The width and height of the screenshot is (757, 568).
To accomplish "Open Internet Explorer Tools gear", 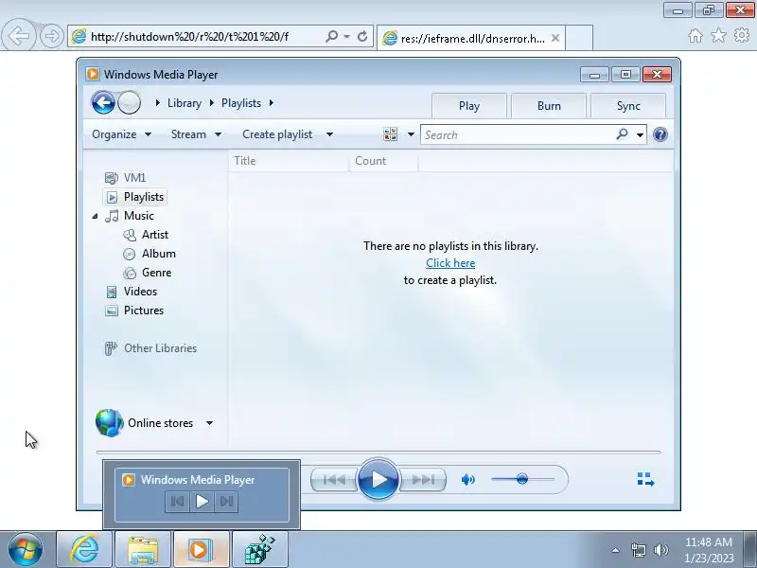I will [742, 35].
